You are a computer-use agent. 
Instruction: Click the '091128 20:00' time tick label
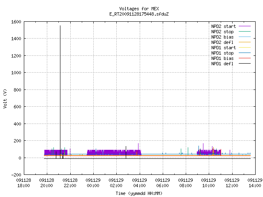click(x=46, y=183)
